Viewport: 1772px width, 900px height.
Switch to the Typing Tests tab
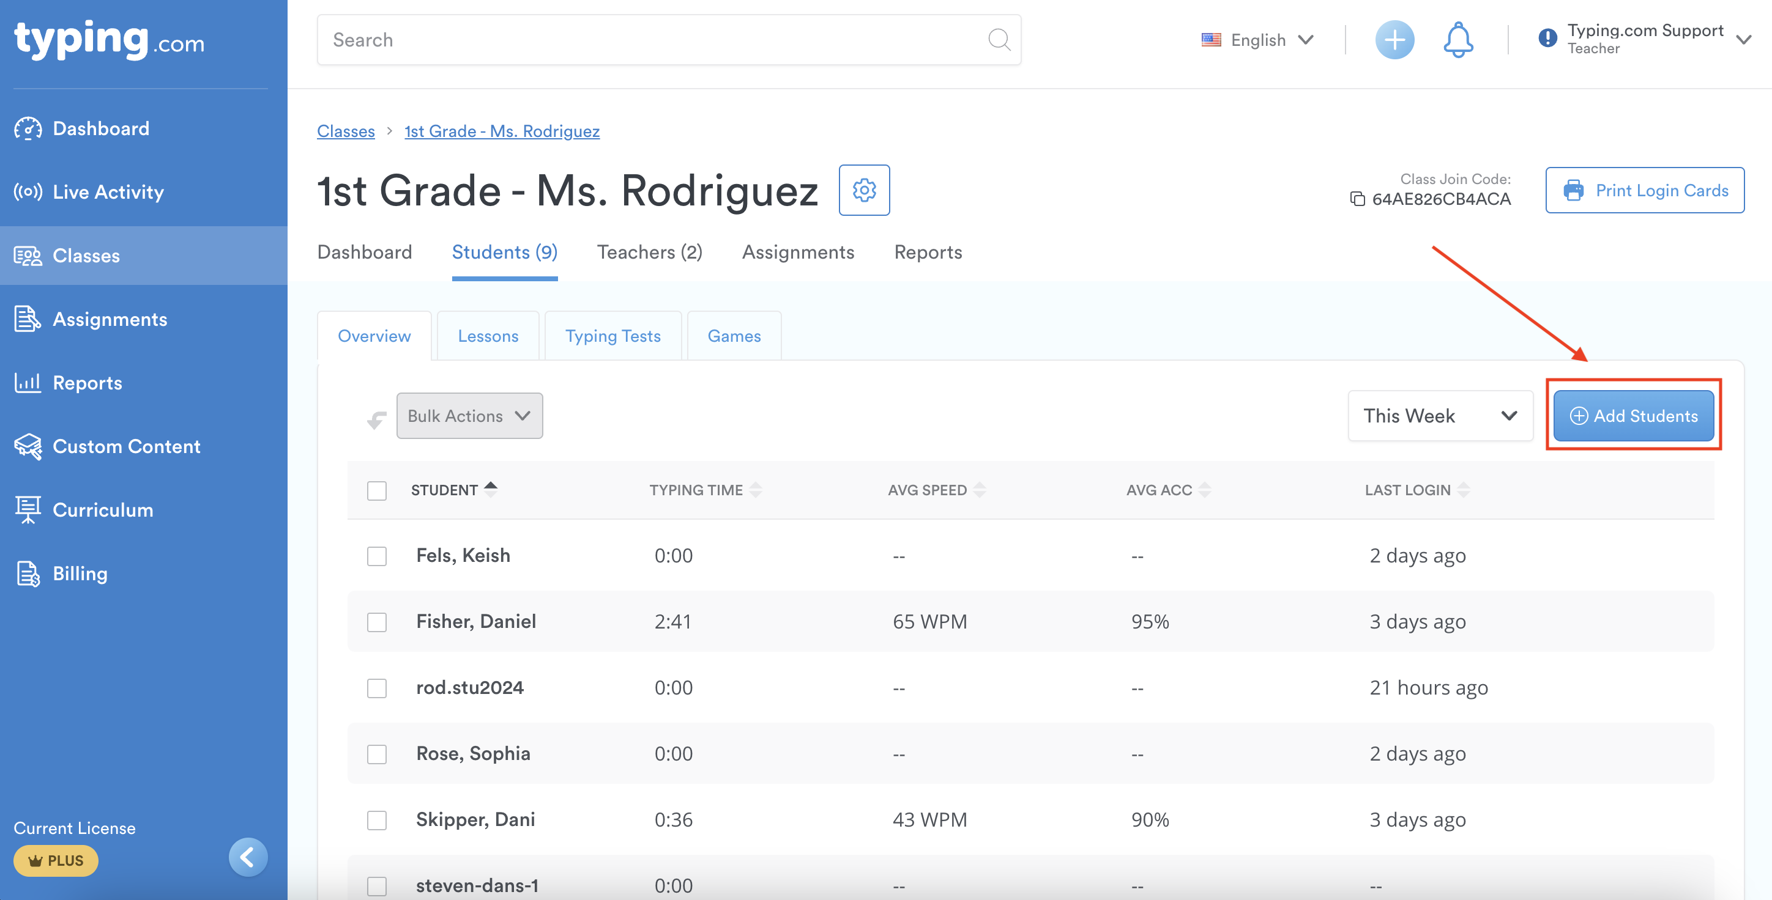612,336
